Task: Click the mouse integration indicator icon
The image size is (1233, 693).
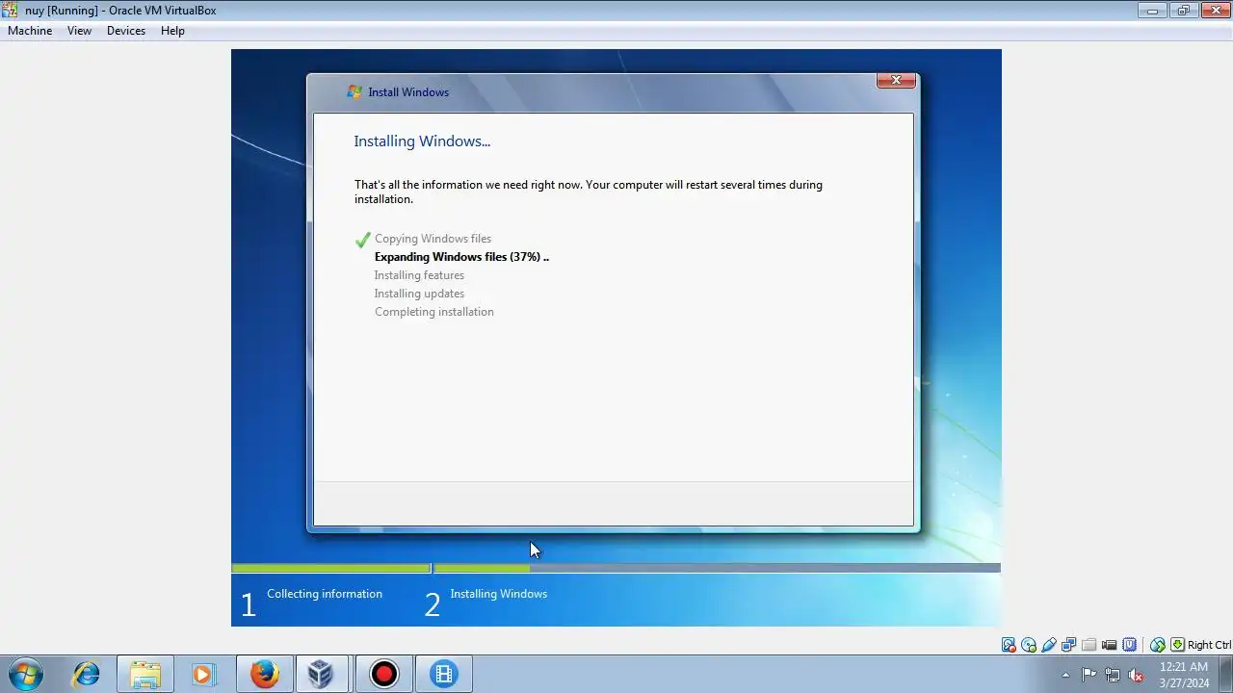Action: (x=1158, y=645)
